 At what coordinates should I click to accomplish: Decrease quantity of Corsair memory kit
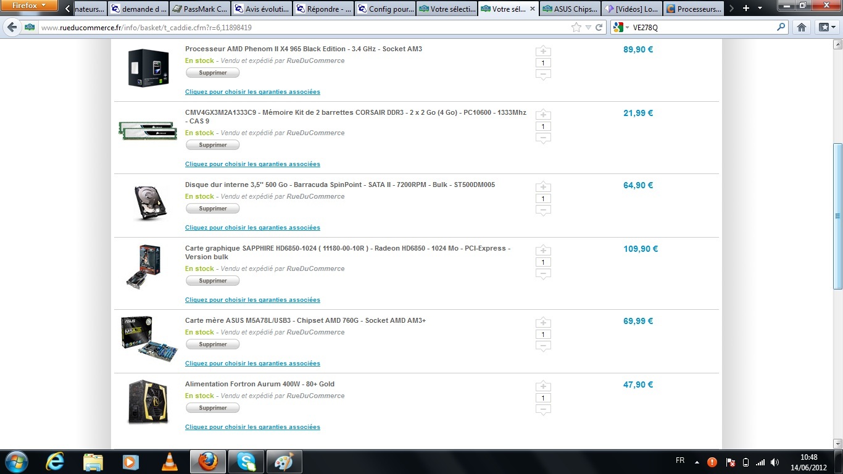coord(543,138)
